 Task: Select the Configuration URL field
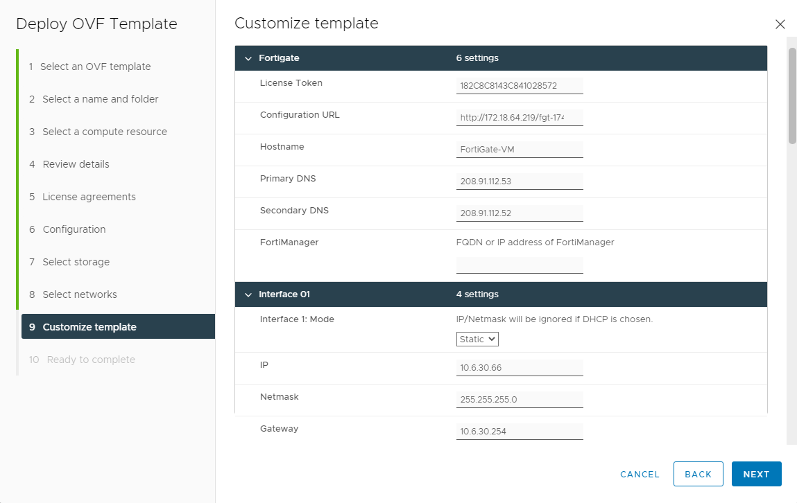point(520,117)
